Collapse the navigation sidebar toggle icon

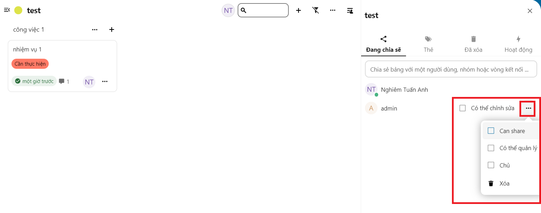point(7,10)
